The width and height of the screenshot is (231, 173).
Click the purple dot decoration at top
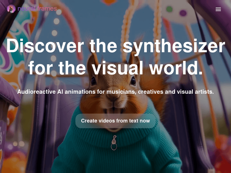(x=183, y=13)
